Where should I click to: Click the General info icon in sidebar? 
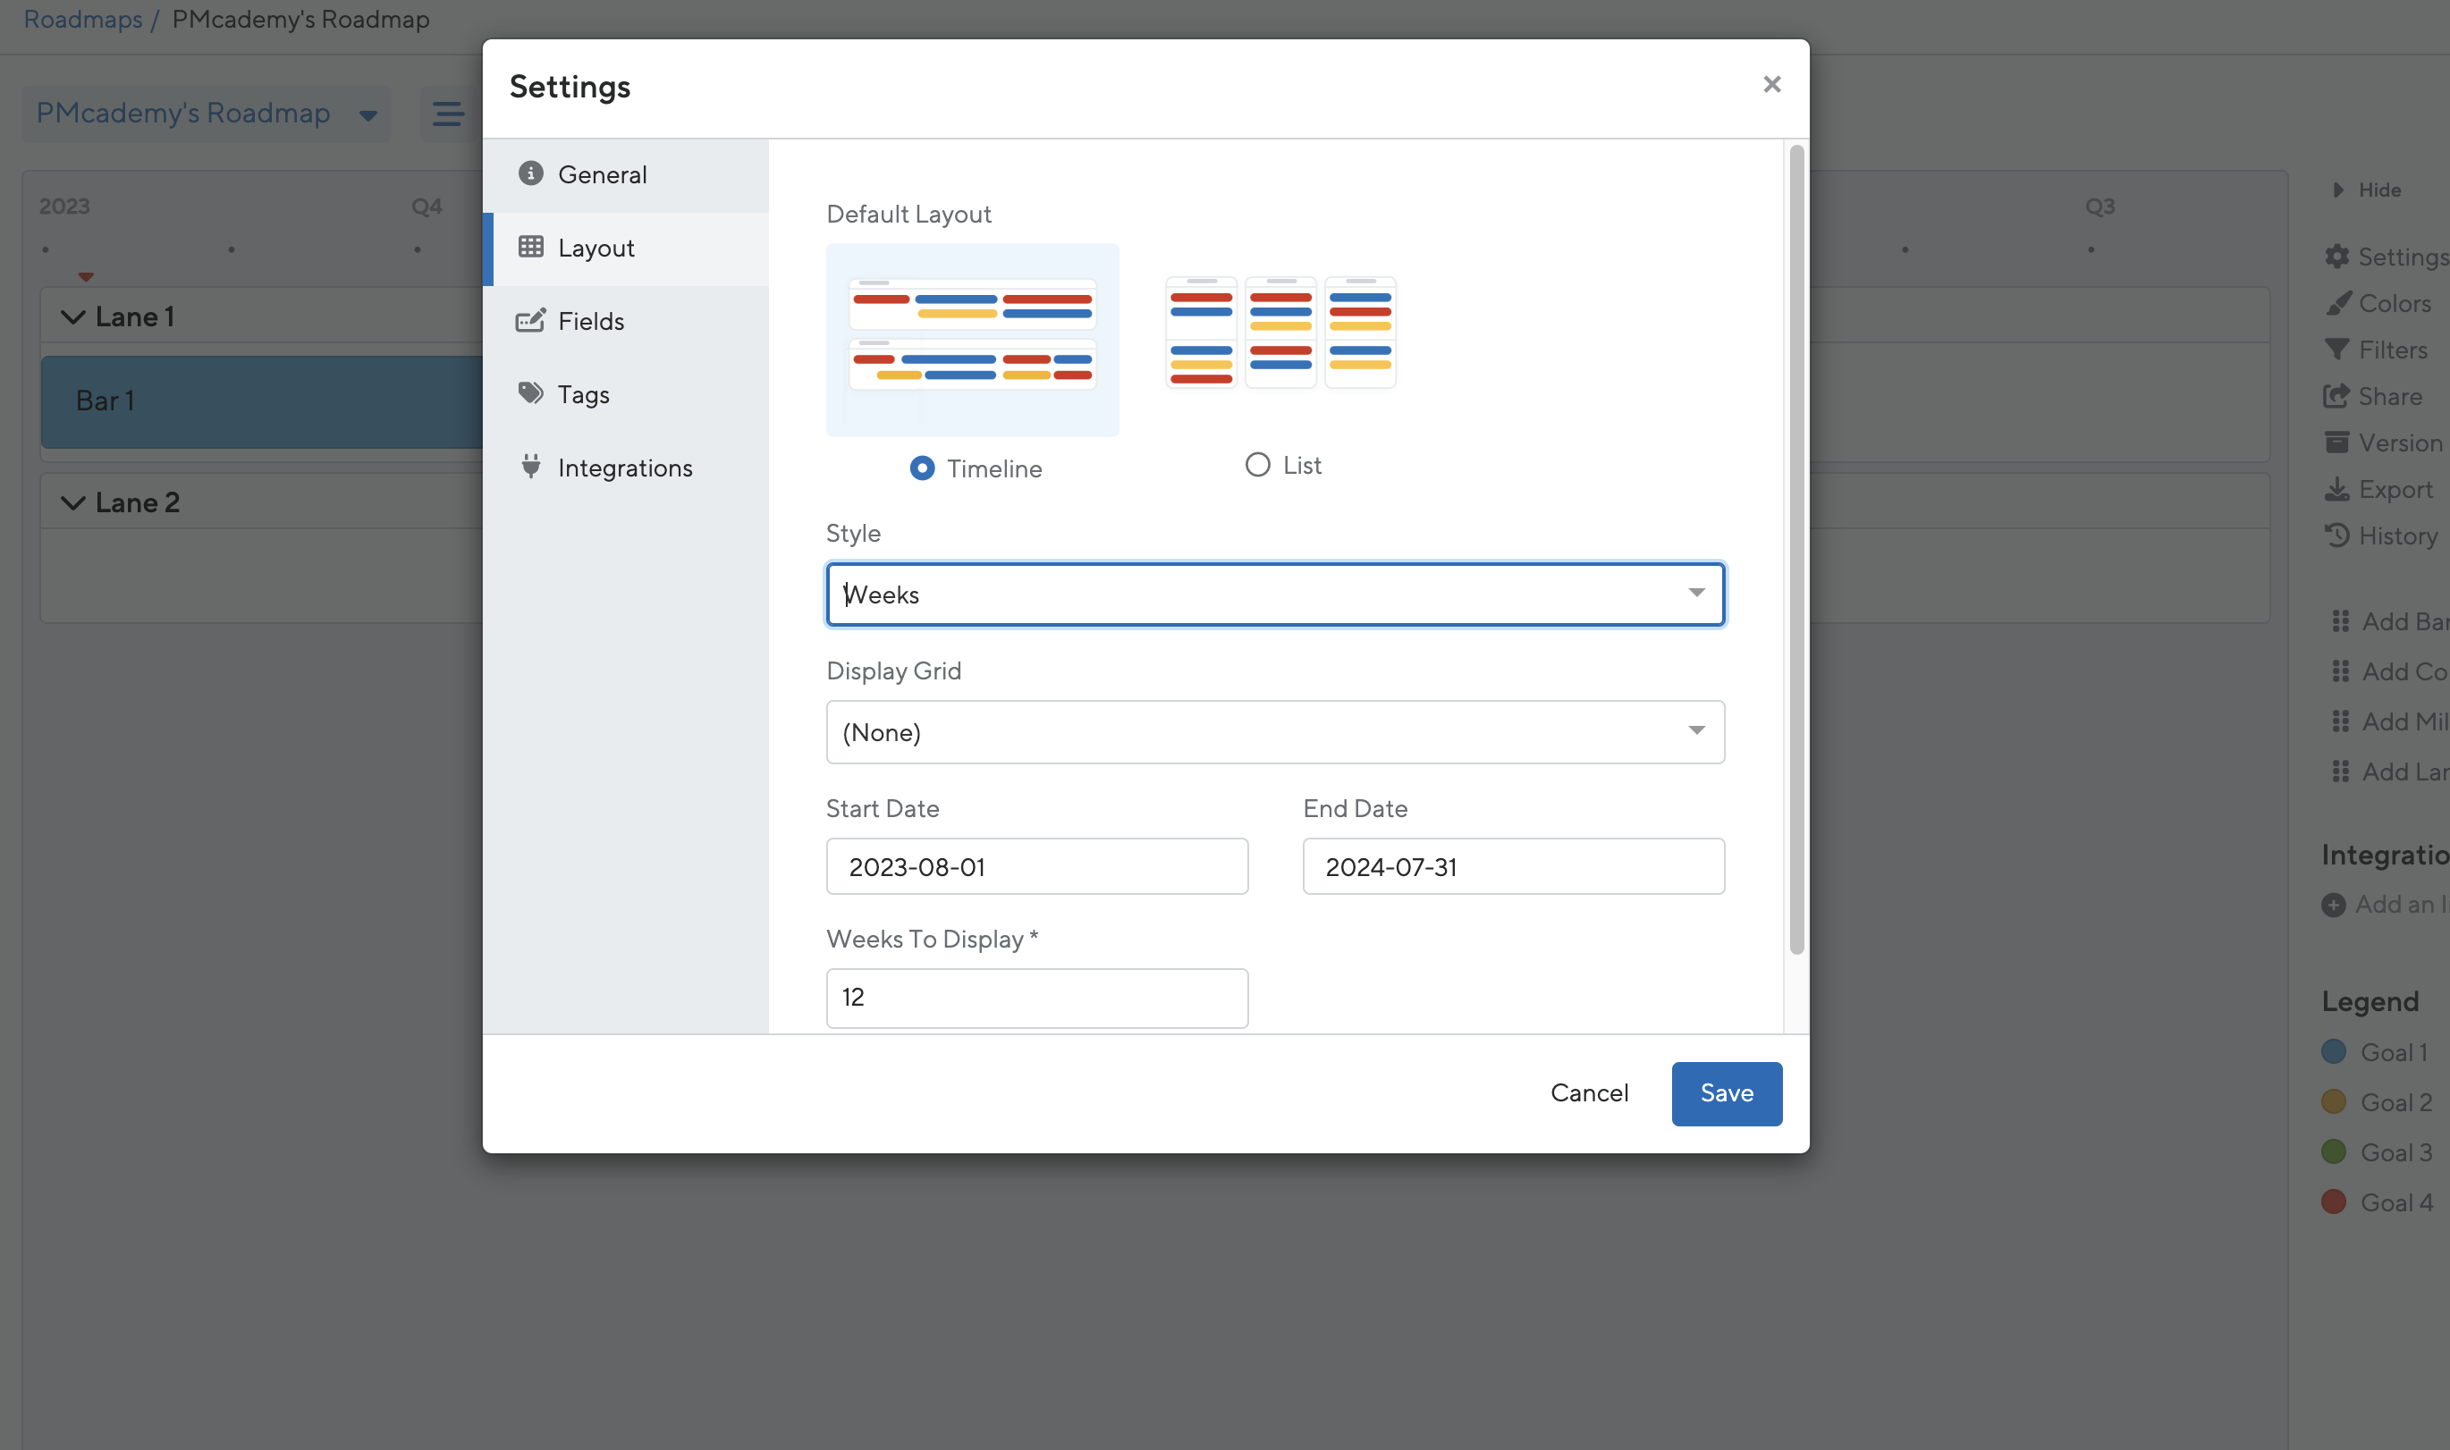[x=530, y=174]
